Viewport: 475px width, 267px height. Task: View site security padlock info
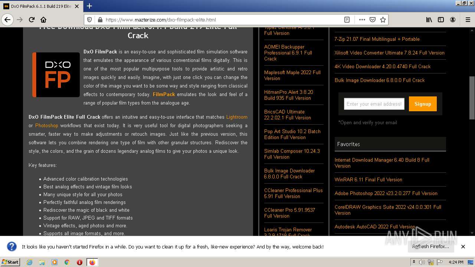tap(100, 20)
